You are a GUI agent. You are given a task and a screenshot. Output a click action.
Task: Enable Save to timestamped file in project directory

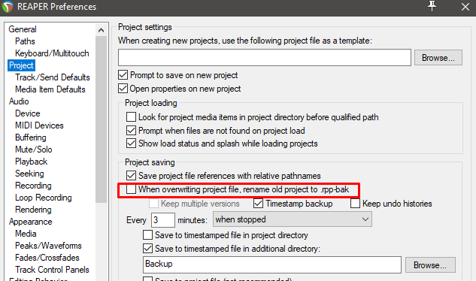point(148,235)
